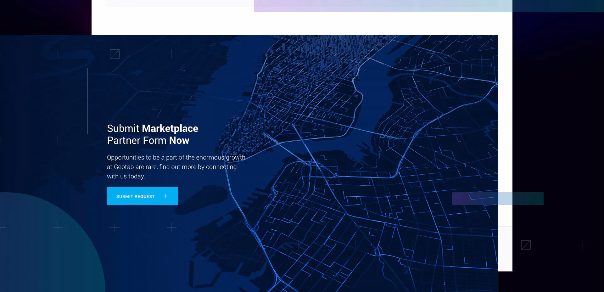The height and width of the screenshot is (292, 604).
Task: Select the slashed square icon above the heading
Action: (115, 54)
